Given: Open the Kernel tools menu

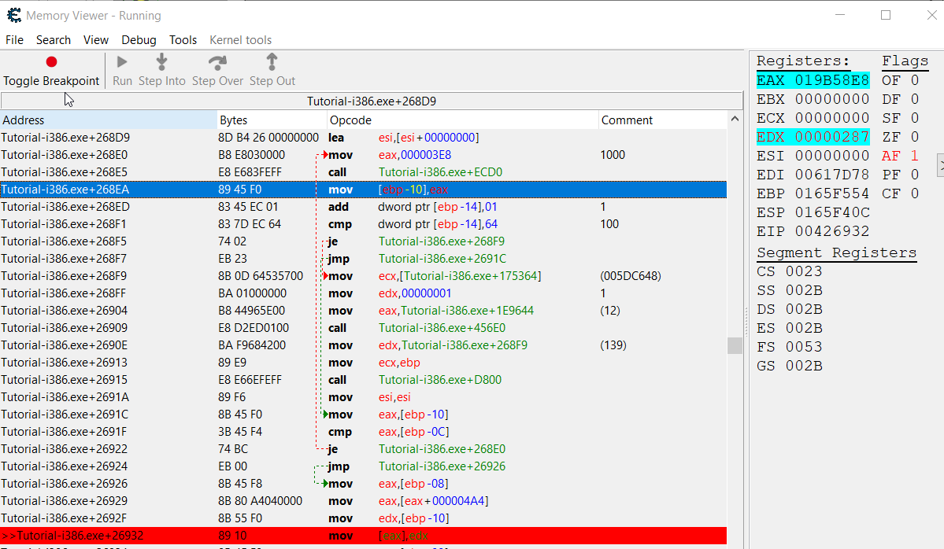Looking at the screenshot, I should [x=240, y=40].
